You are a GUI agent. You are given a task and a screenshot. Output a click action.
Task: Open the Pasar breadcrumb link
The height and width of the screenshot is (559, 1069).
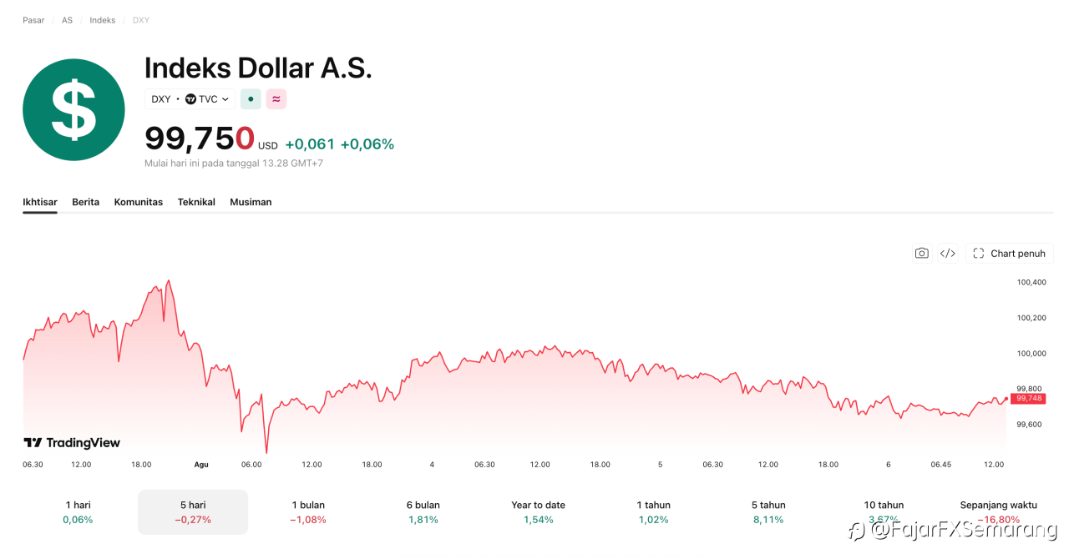point(33,20)
